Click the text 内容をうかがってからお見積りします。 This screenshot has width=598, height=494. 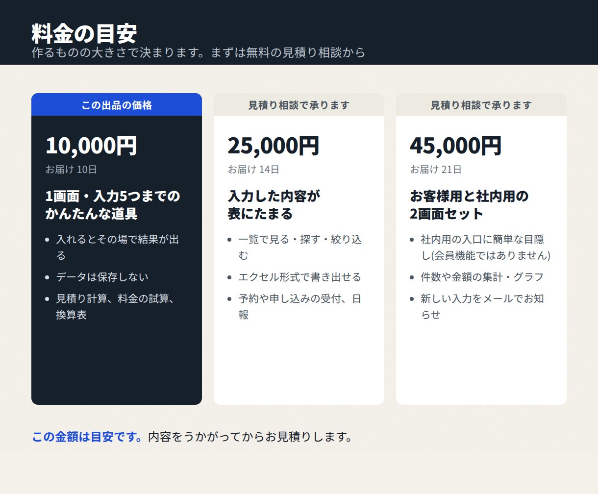point(250,437)
